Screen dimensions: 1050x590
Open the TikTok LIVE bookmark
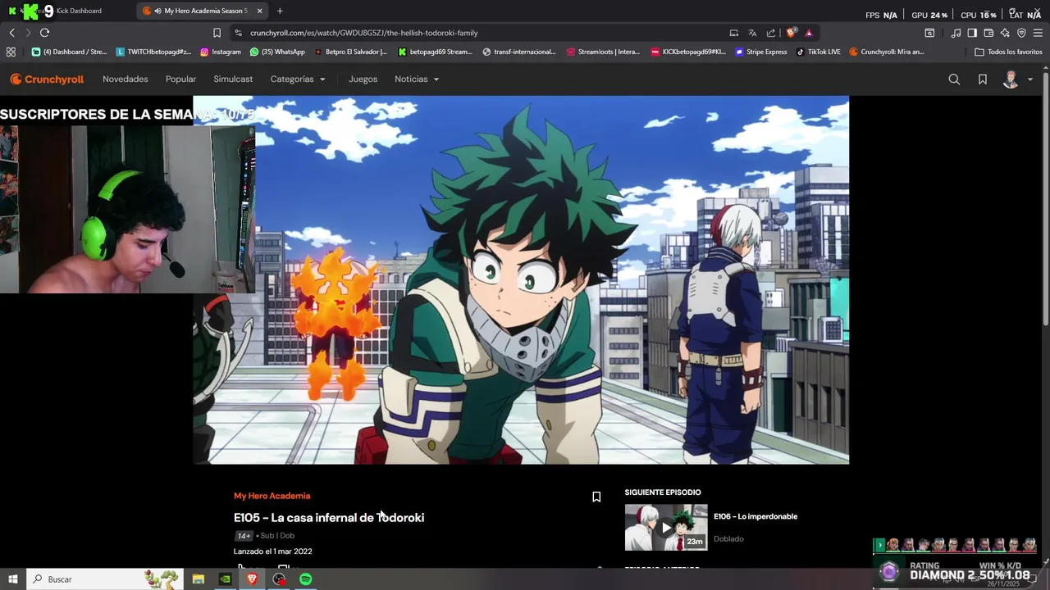(819, 52)
